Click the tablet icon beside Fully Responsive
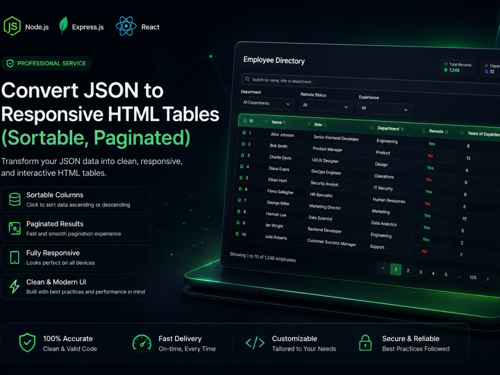The height and width of the screenshot is (375, 500). [14, 257]
